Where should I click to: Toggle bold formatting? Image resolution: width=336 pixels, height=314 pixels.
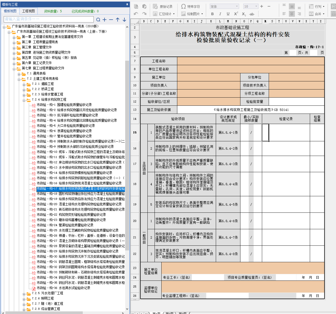pyautogui.click(x=212, y=14)
